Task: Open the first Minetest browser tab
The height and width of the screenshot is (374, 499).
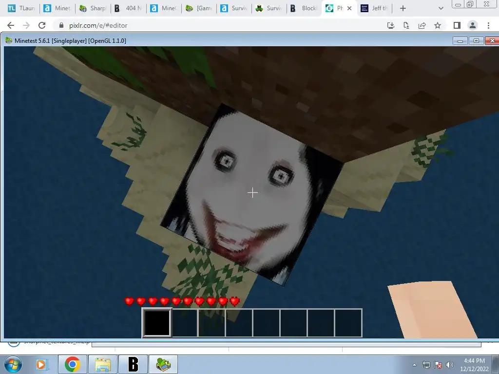Action: click(x=58, y=8)
